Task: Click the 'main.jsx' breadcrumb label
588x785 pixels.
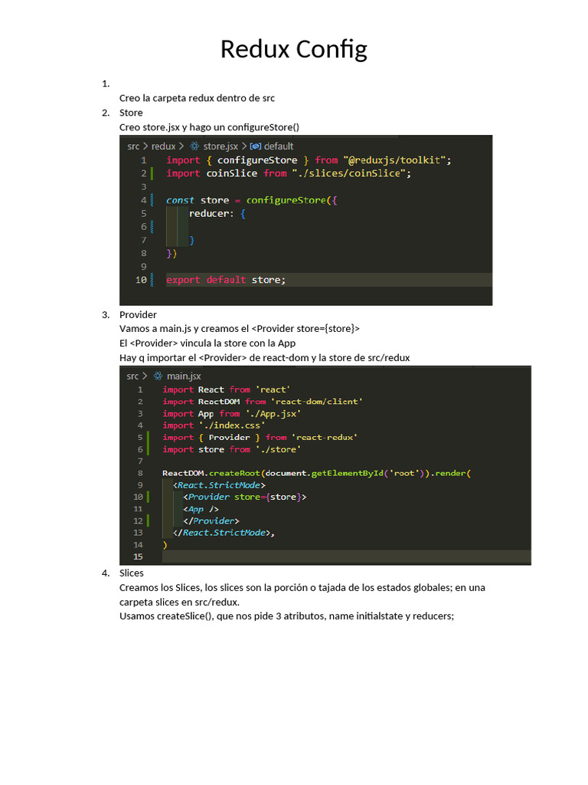Action: click(x=184, y=376)
